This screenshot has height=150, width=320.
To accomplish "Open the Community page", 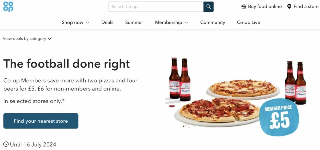I will (x=213, y=22).
